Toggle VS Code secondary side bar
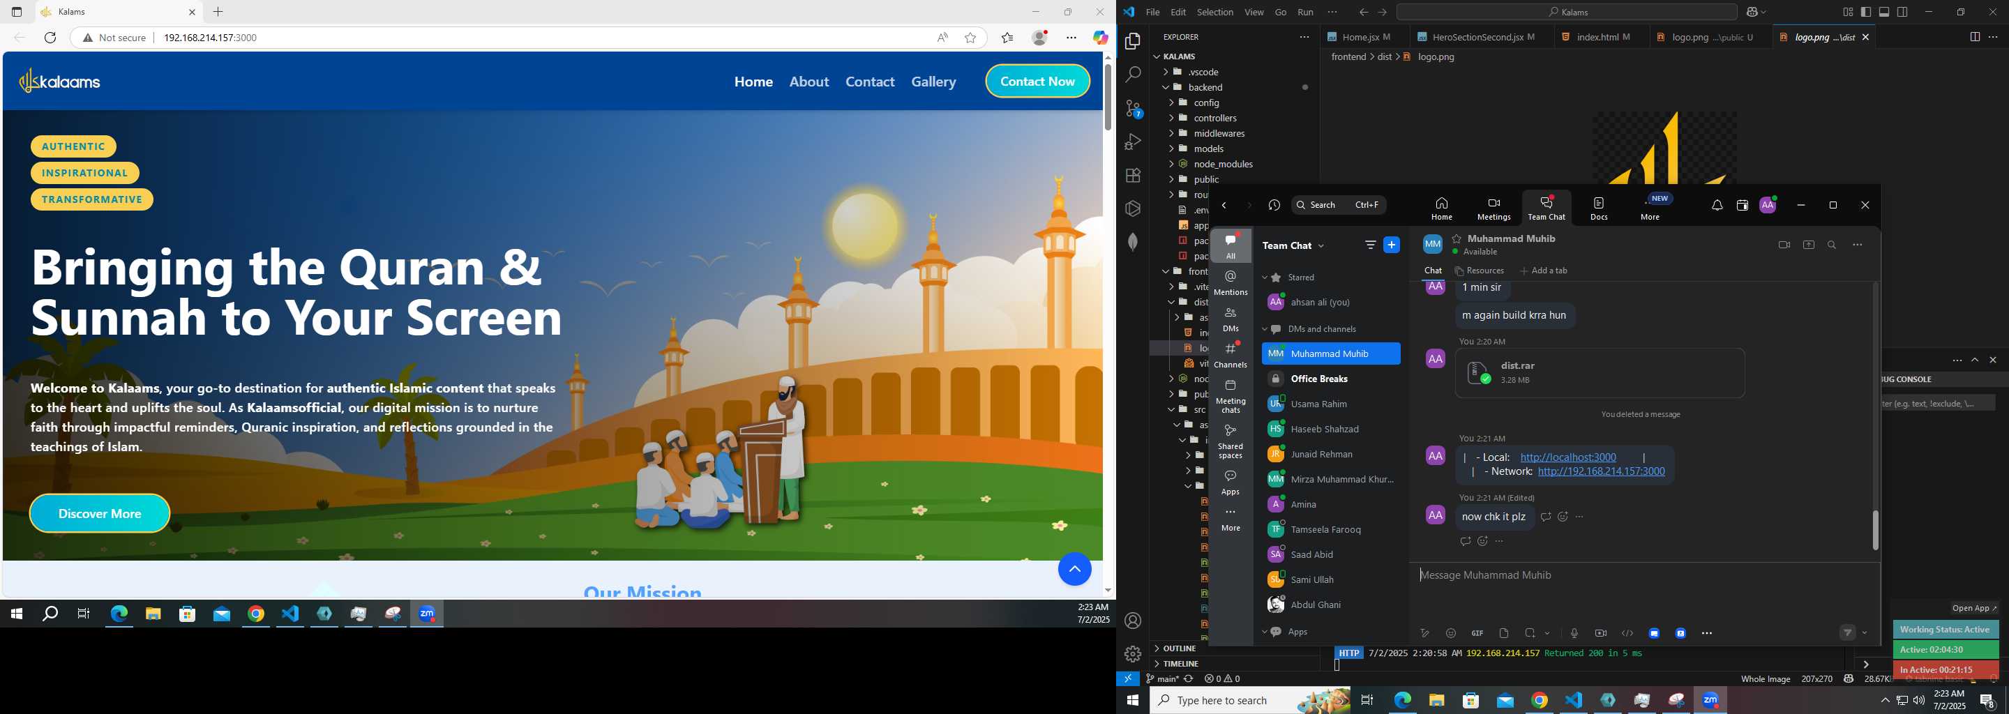 click(1903, 12)
